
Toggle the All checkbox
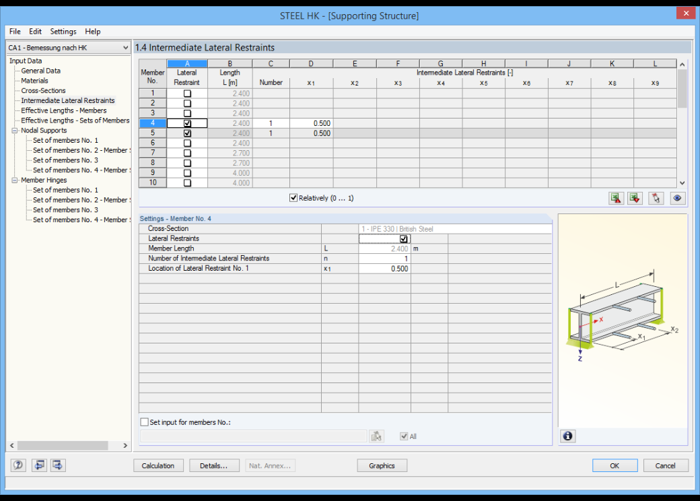(x=404, y=436)
